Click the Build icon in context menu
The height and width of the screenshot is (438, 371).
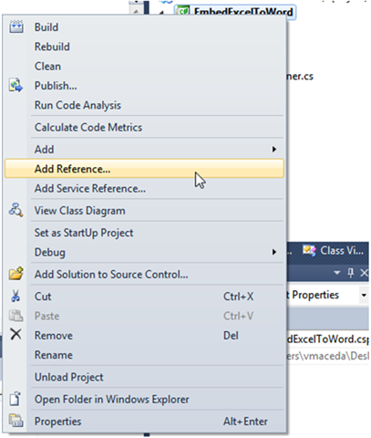tap(15, 26)
